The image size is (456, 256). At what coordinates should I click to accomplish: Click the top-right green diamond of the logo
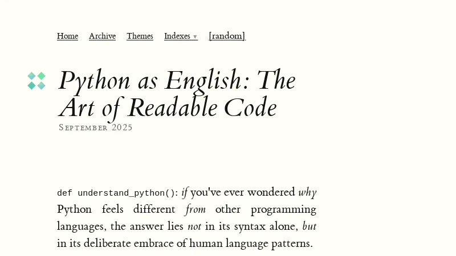[41, 76]
